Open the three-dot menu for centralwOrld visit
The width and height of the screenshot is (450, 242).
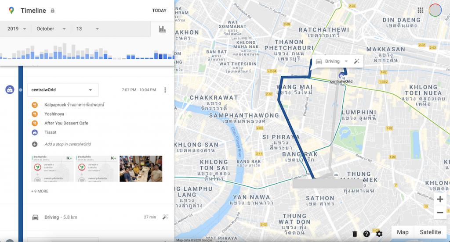(x=165, y=90)
